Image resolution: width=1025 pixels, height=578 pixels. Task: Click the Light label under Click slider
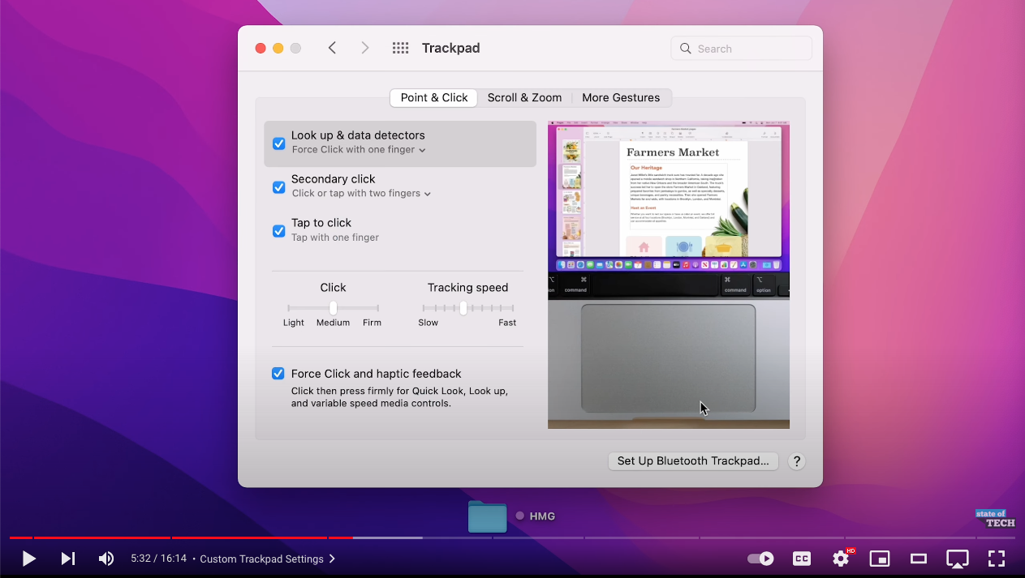pos(294,323)
